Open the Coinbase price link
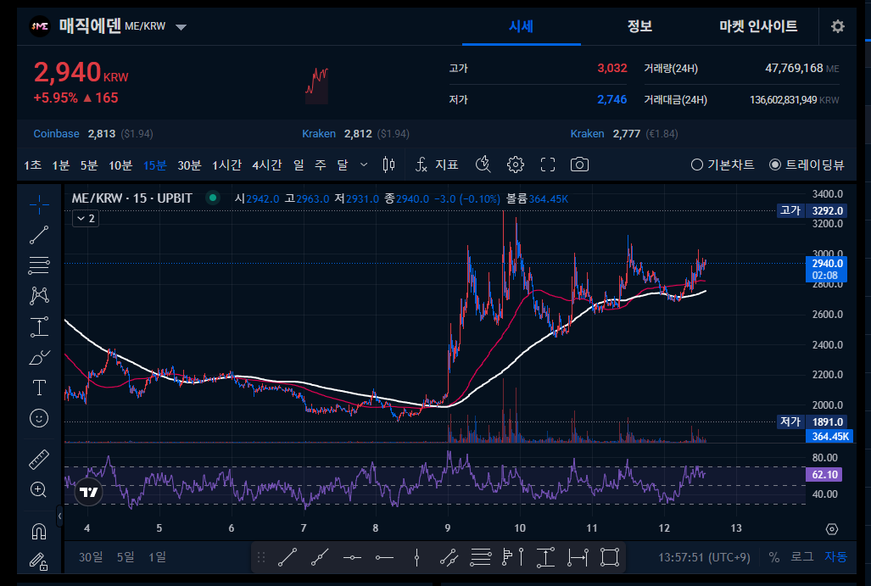The width and height of the screenshot is (871, 586). pyautogui.click(x=56, y=134)
